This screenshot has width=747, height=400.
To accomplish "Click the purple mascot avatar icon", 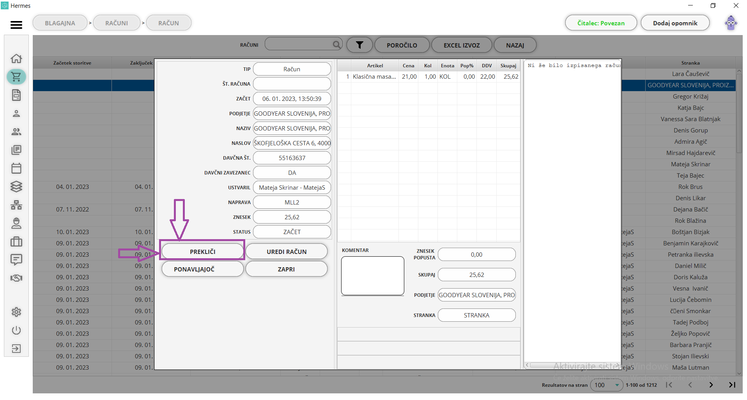I will point(731,23).
